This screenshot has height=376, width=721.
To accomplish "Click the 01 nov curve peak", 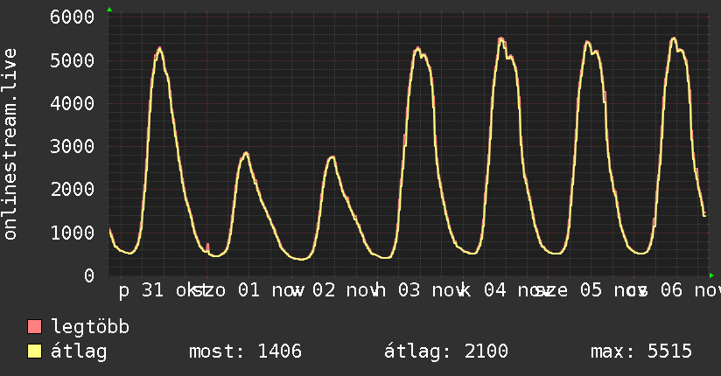I will point(246,153).
